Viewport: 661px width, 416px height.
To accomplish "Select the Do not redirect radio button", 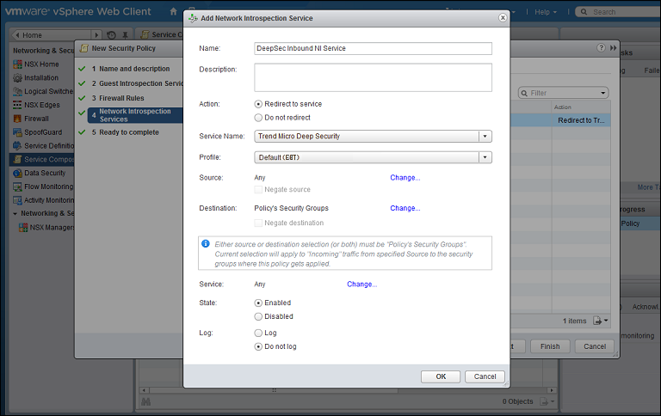I will [x=258, y=118].
